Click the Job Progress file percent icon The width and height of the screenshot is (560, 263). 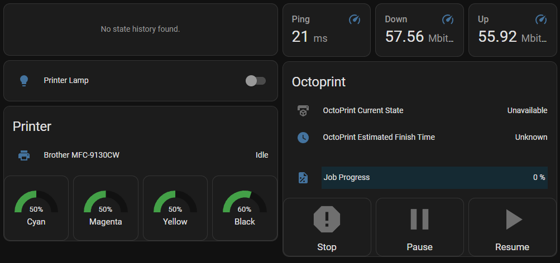(x=303, y=178)
